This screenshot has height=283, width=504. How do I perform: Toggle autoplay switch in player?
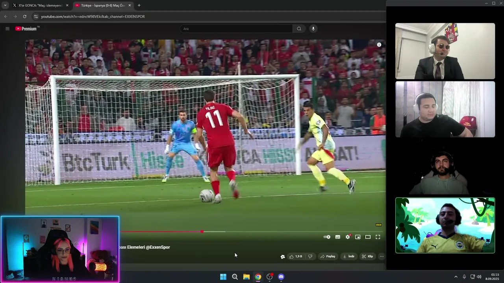click(x=327, y=237)
